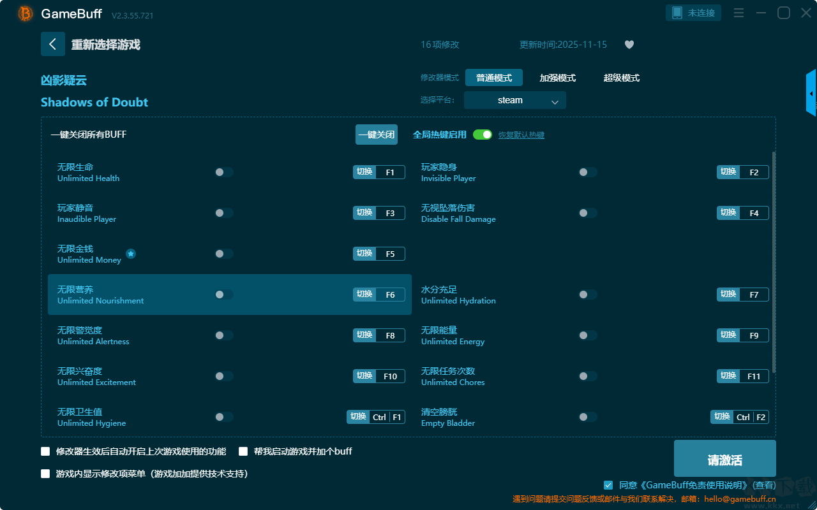The height and width of the screenshot is (510, 817).
Task: Click the star badge beside Unlimited Money
Action: [131, 254]
